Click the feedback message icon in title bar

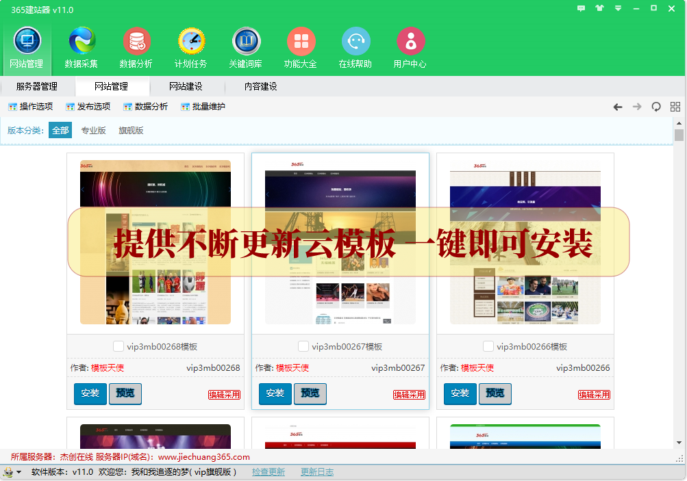581,8
